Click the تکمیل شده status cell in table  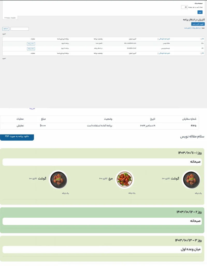coord(99,43)
